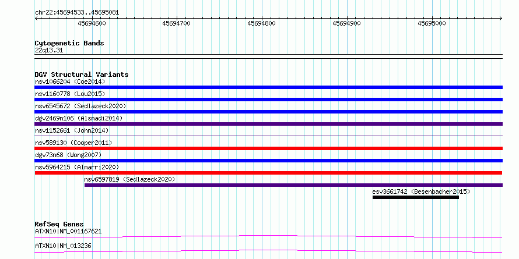The height and width of the screenshot is (259, 519).
Task: Select the black esv3661742 variant bar
Action: 416,197
